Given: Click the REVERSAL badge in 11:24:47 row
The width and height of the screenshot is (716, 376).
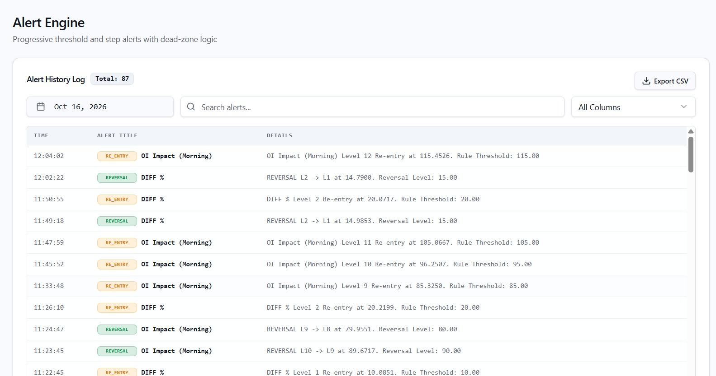Looking at the screenshot, I should coord(117,330).
